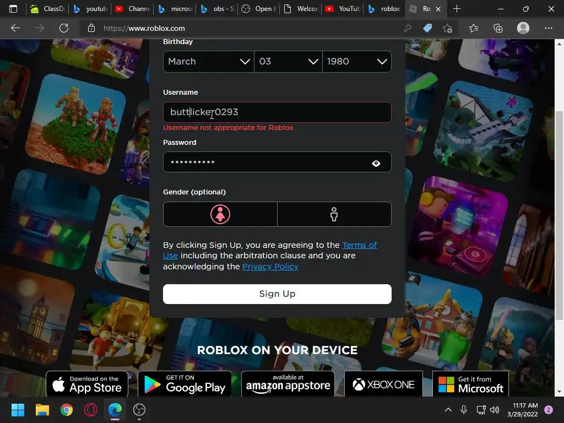This screenshot has width=564, height=423.
Task: Switch to the roblox search tab
Action: (x=384, y=9)
